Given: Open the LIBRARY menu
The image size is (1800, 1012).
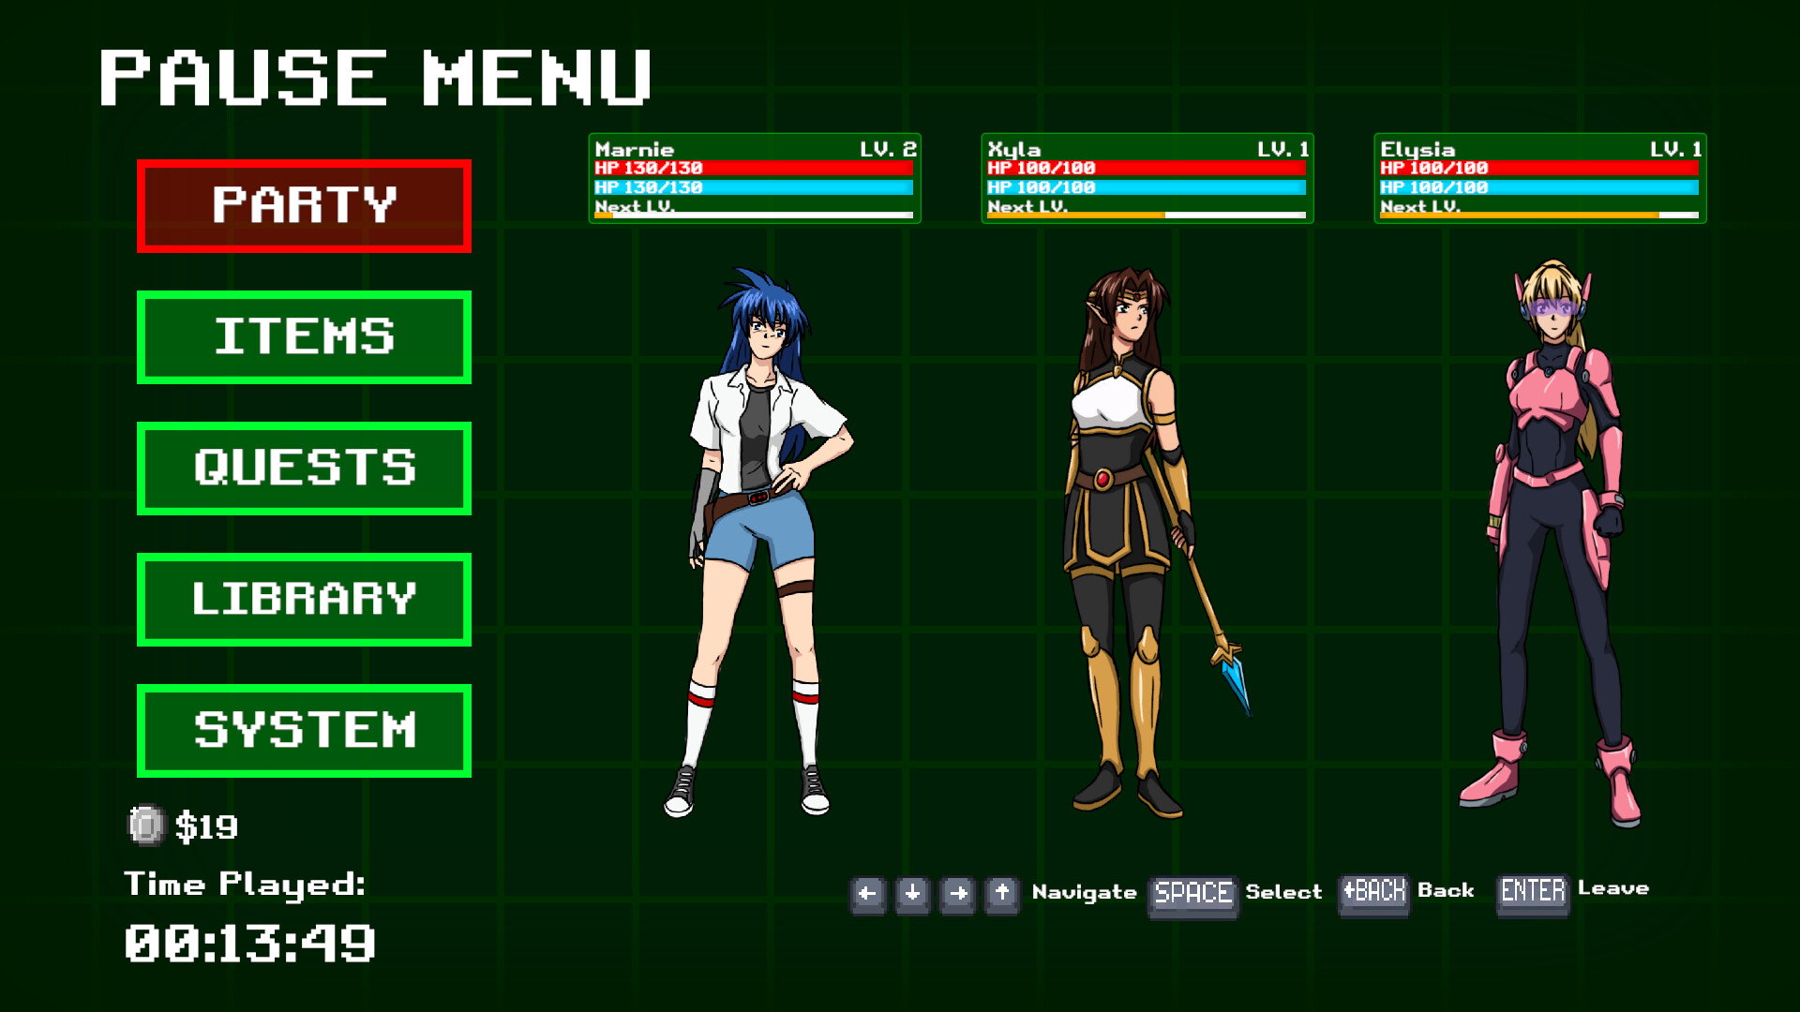Looking at the screenshot, I should [303, 598].
